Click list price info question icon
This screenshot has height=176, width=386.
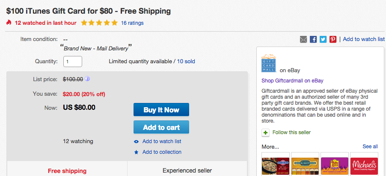[87, 79]
